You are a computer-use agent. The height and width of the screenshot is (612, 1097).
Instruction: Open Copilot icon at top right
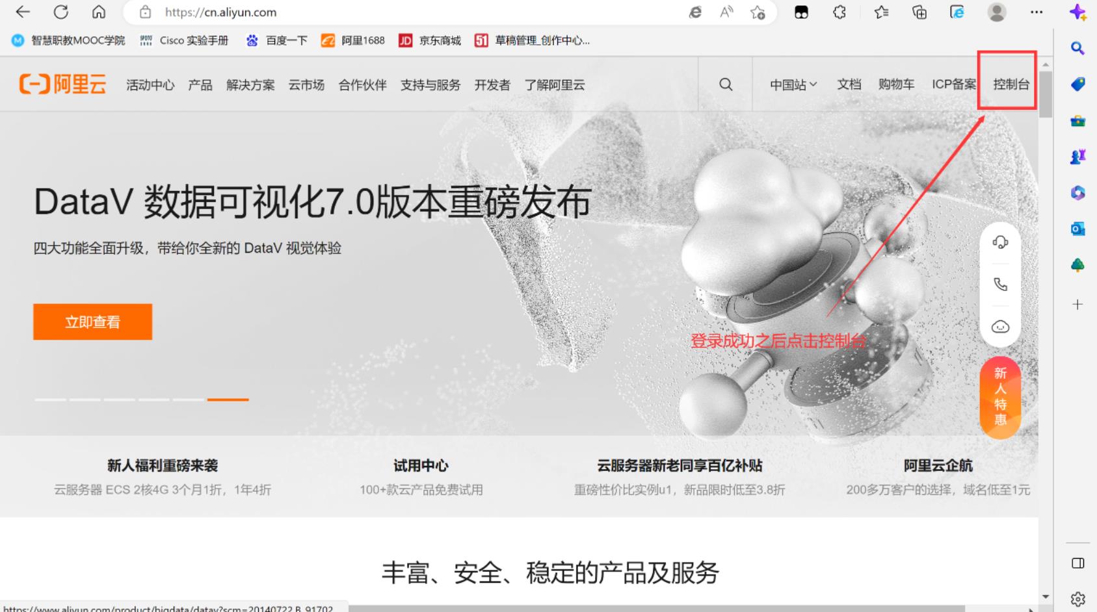click(x=1078, y=12)
